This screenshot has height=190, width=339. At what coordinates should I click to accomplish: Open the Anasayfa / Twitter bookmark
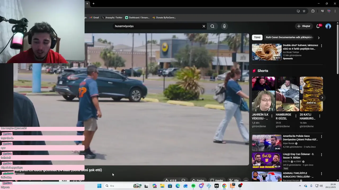[x=112, y=18]
